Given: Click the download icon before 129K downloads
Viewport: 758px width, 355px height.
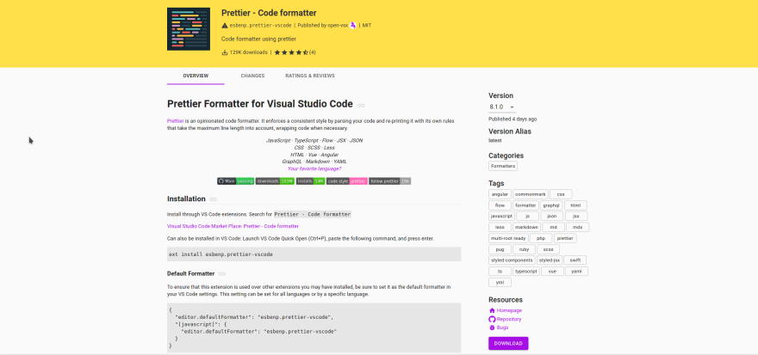Looking at the screenshot, I should coord(225,52).
